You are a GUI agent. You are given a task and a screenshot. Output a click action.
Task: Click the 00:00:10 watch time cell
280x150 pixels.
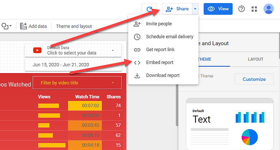coord(85,135)
